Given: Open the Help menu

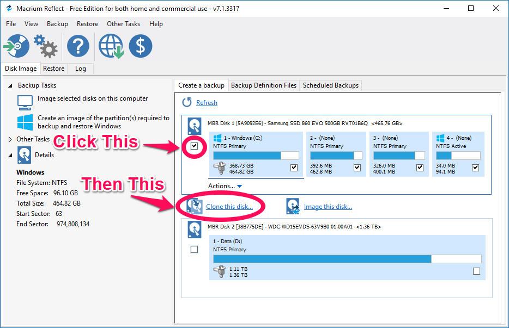Looking at the screenshot, I should tap(156, 23).
